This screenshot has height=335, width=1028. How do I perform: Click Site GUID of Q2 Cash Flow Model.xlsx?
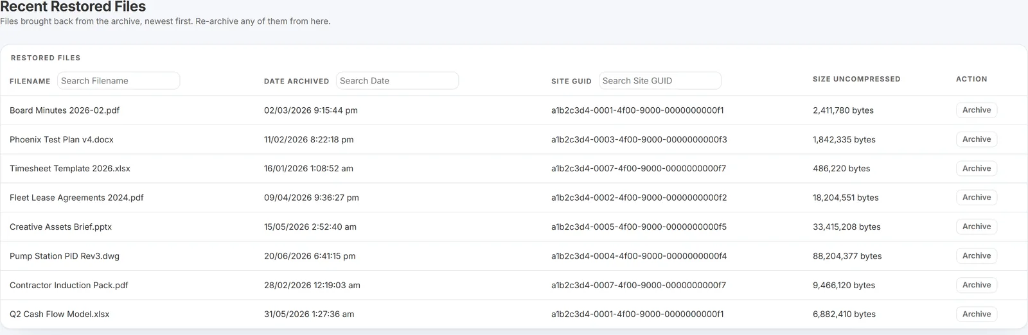coord(637,314)
